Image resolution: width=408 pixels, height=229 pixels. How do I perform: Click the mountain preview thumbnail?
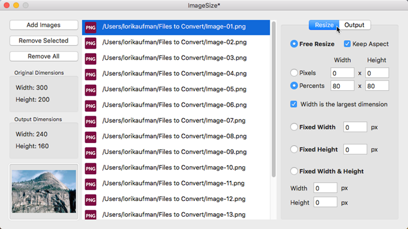point(44,191)
